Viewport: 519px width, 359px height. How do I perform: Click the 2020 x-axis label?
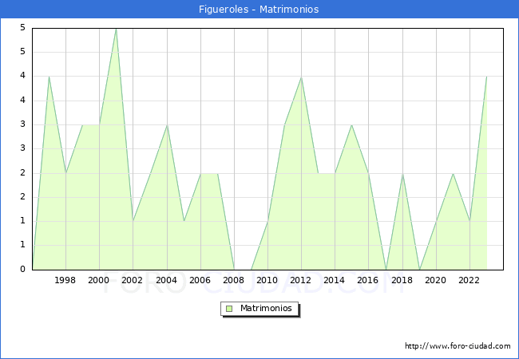[x=435, y=280]
